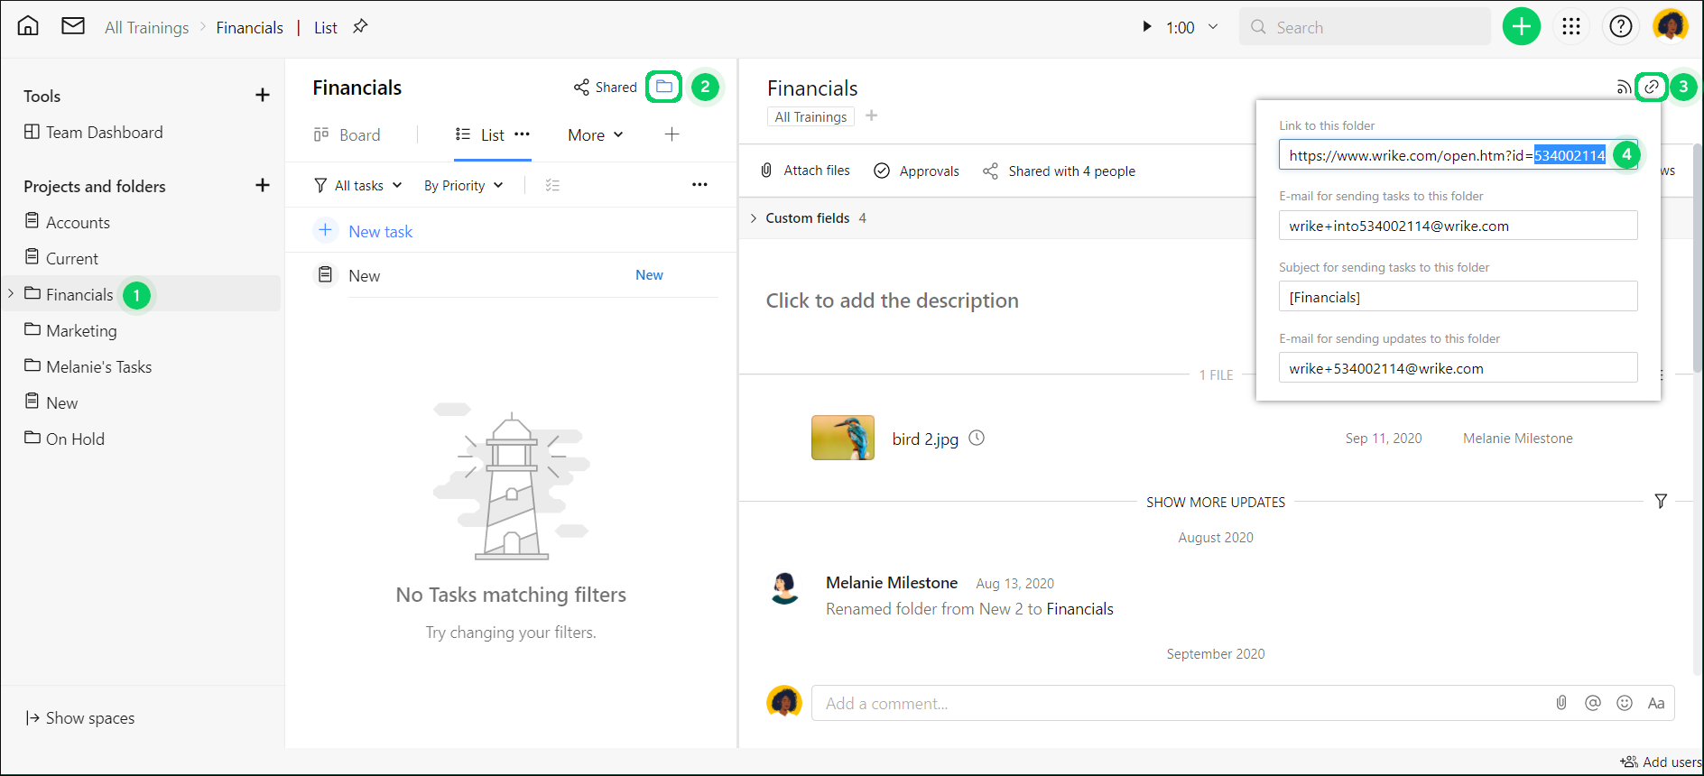The image size is (1704, 776).
Task: Click the New task link
Action: (380, 231)
